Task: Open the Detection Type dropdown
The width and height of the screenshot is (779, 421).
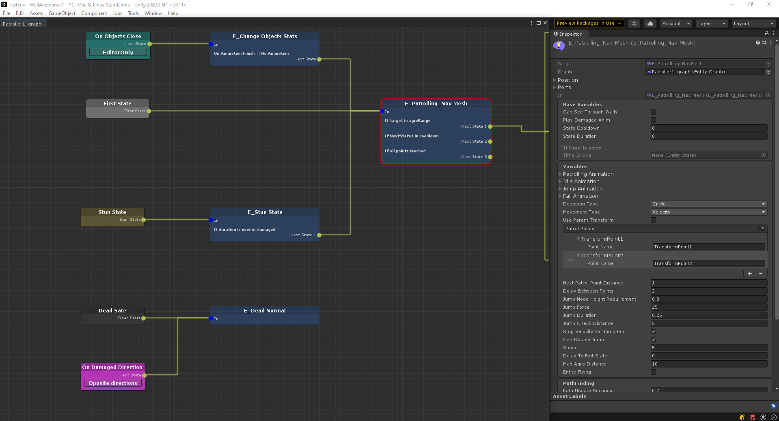Action: point(708,204)
